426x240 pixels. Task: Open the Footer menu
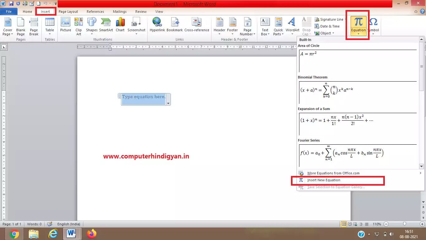pyautogui.click(x=232, y=27)
